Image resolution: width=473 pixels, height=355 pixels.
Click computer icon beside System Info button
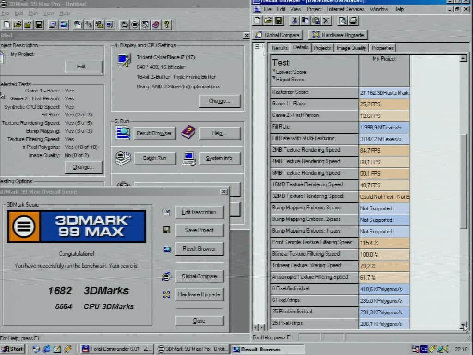(189, 159)
